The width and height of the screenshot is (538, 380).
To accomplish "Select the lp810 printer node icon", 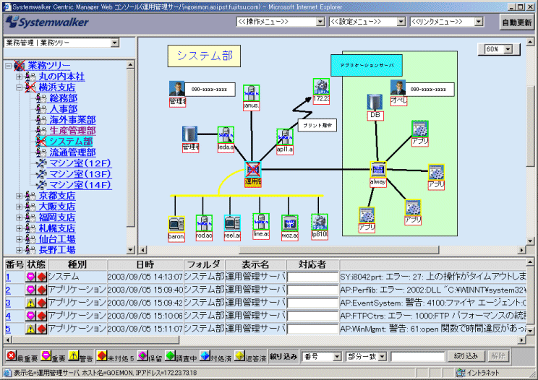I will pos(320,223).
